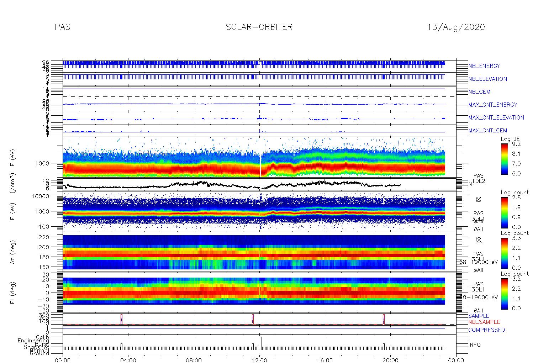This screenshot has width=538, height=363.
Task: Click the "Az (deg)" axis title
Action: 13,252
